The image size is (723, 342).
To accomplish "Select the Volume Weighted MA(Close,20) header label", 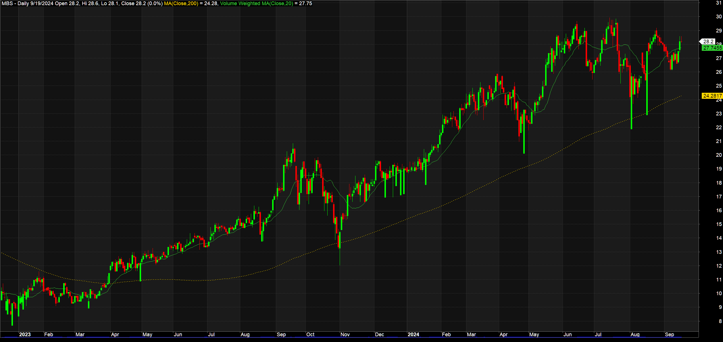I will pyautogui.click(x=257, y=3).
